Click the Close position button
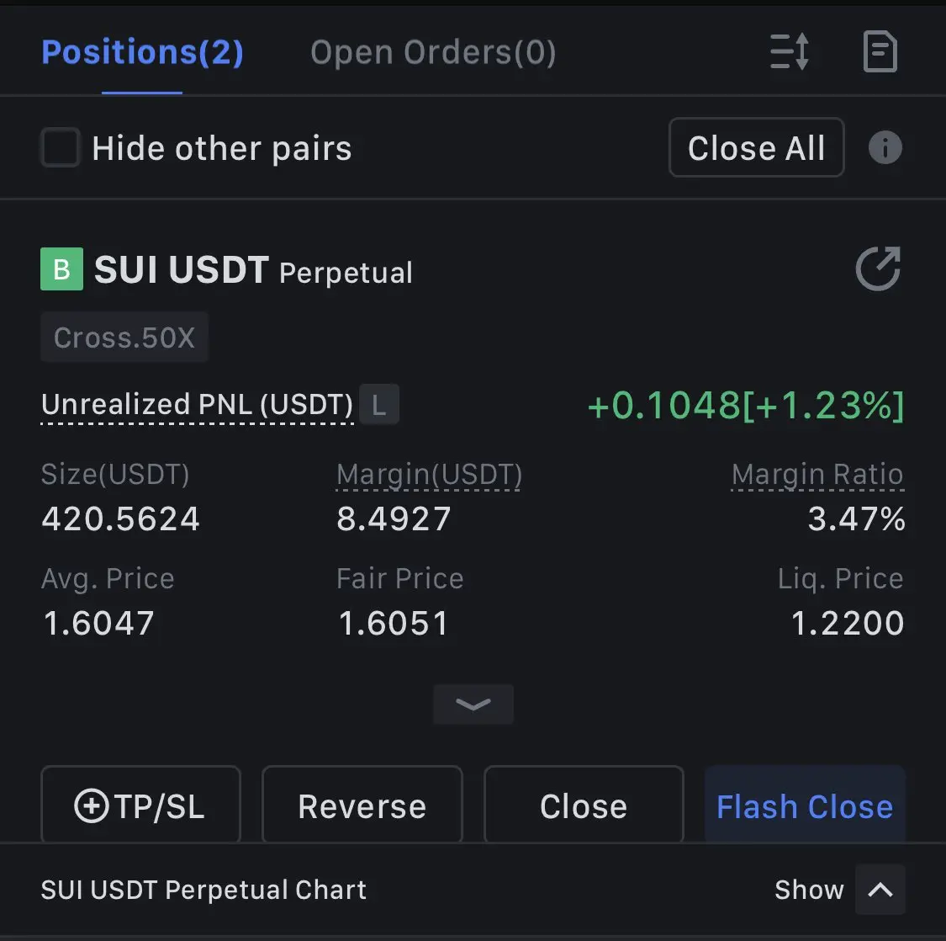The width and height of the screenshot is (946, 941). pyautogui.click(x=584, y=805)
